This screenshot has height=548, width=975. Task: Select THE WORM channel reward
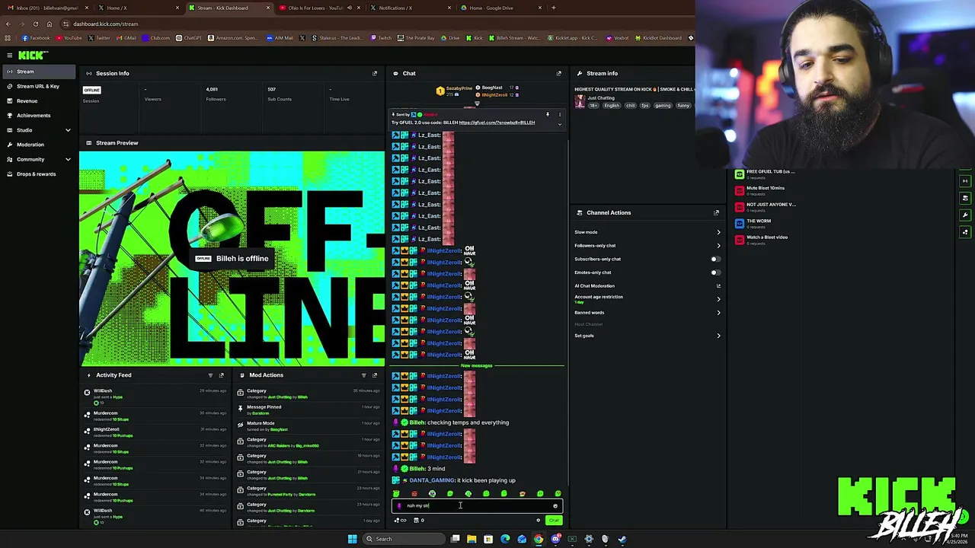pos(754,222)
